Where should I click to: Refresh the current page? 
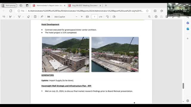[x=11, y=11]
